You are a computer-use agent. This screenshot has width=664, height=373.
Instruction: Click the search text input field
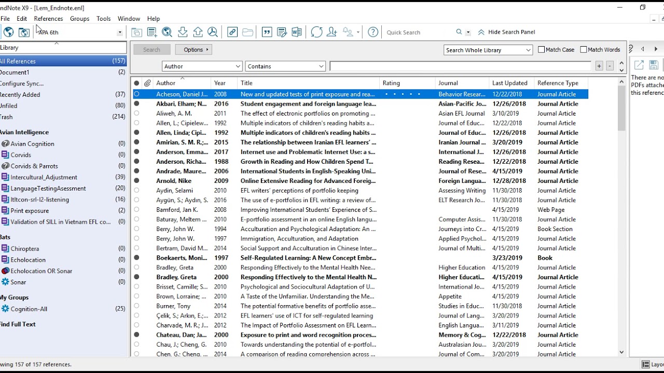[x=460, y=66]
